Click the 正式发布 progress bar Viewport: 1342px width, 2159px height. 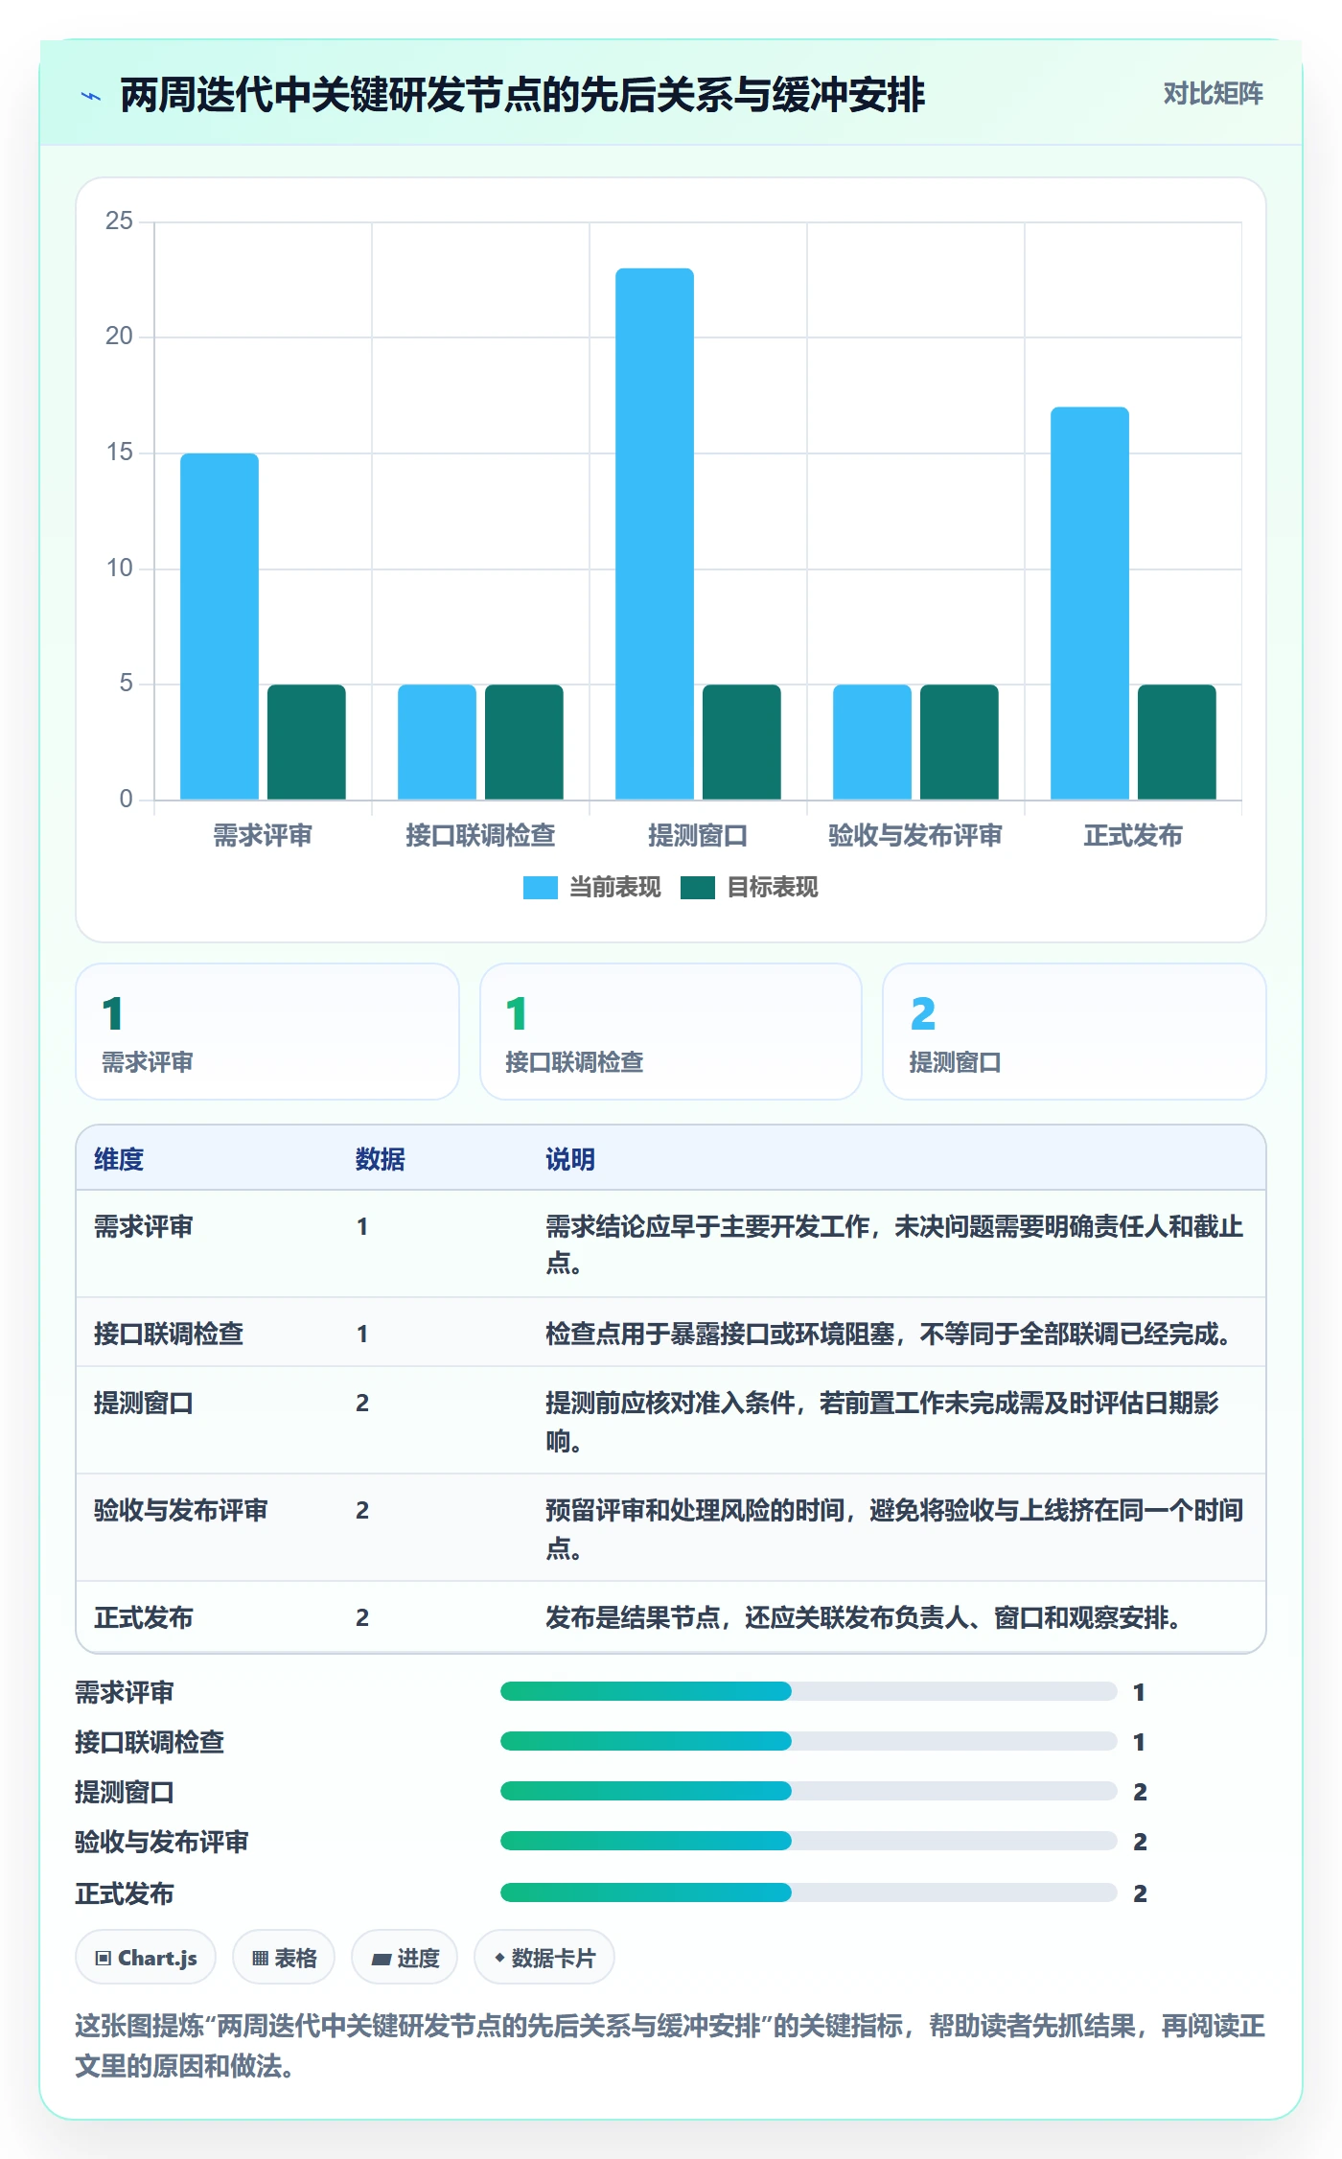tap(808, 1892)
